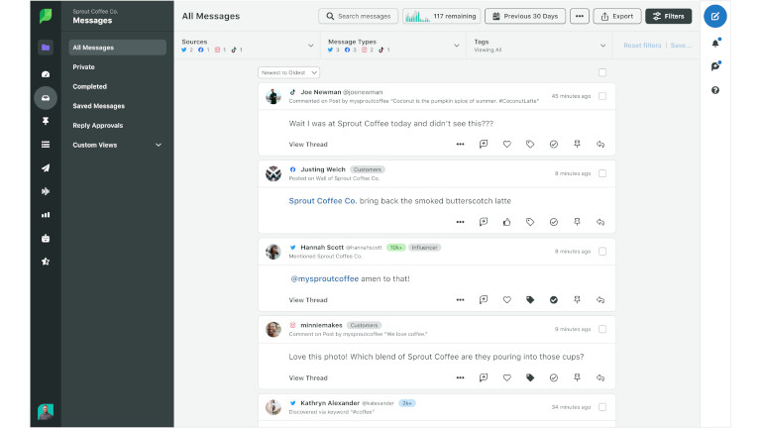Select the minniemakes message checkbox

pos(602,329)
